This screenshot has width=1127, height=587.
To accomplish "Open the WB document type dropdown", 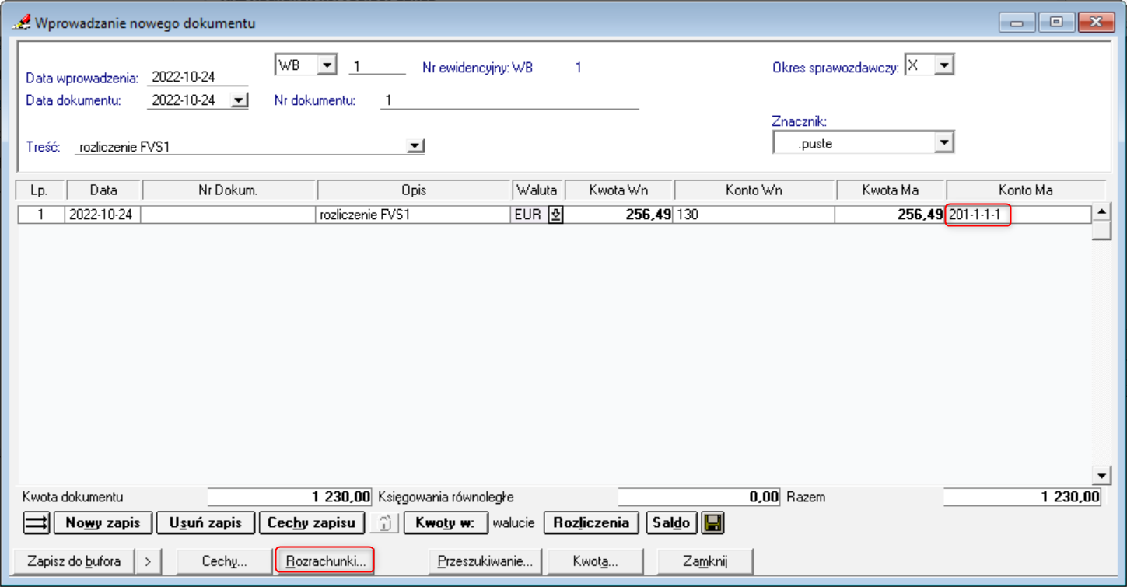I will coord(327,65).
